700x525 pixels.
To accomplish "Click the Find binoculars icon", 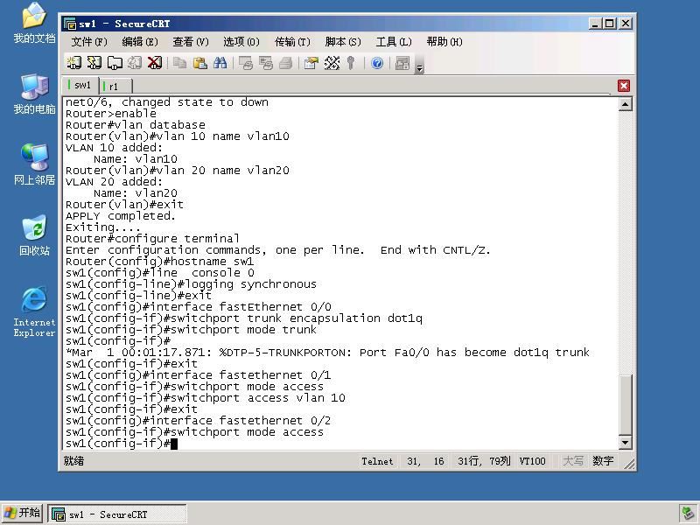I will (220, 63).
